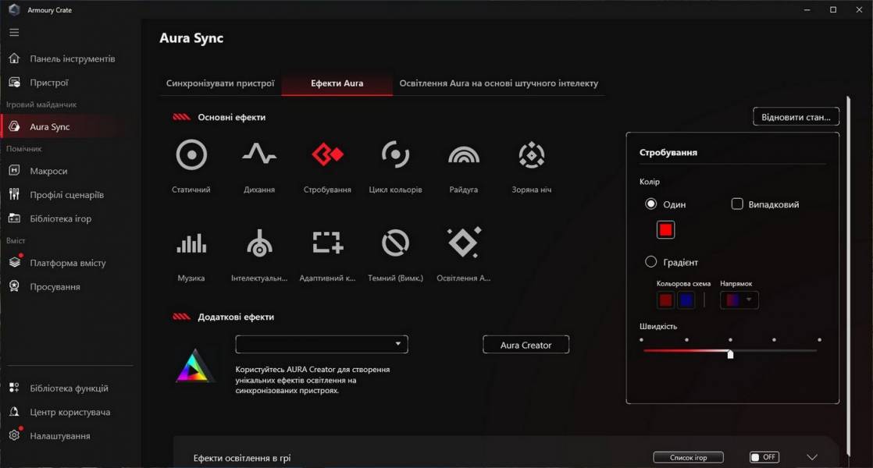Viewport: 873px width, 468px height.
Task: Click the dark red gradient scheme swatch
Action: pos(665,300)
